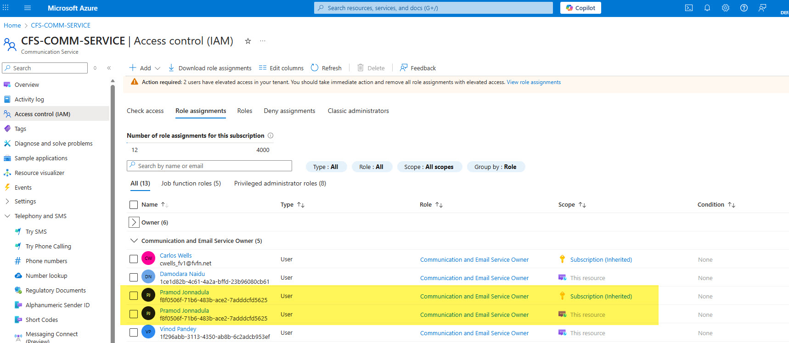Open the notifications bell
The height and width of the screenshot is (343, 789).
pyautogui.click(x=707, y=8)
